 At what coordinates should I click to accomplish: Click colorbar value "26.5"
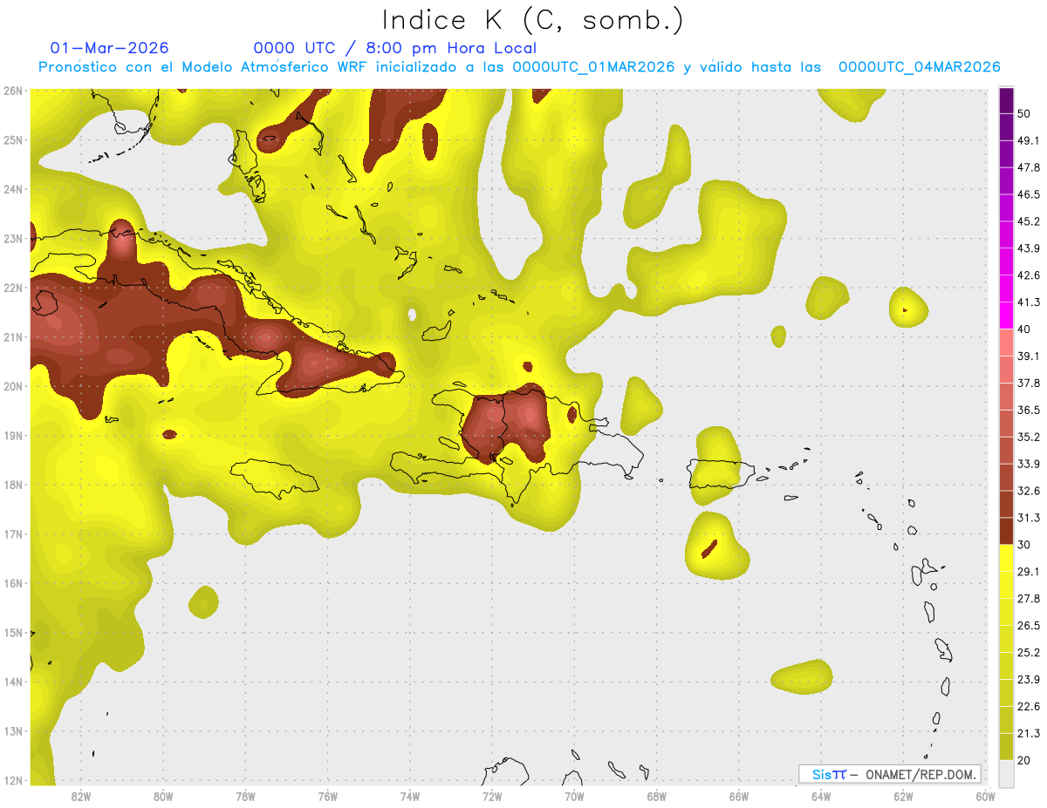click(1029, 626)
